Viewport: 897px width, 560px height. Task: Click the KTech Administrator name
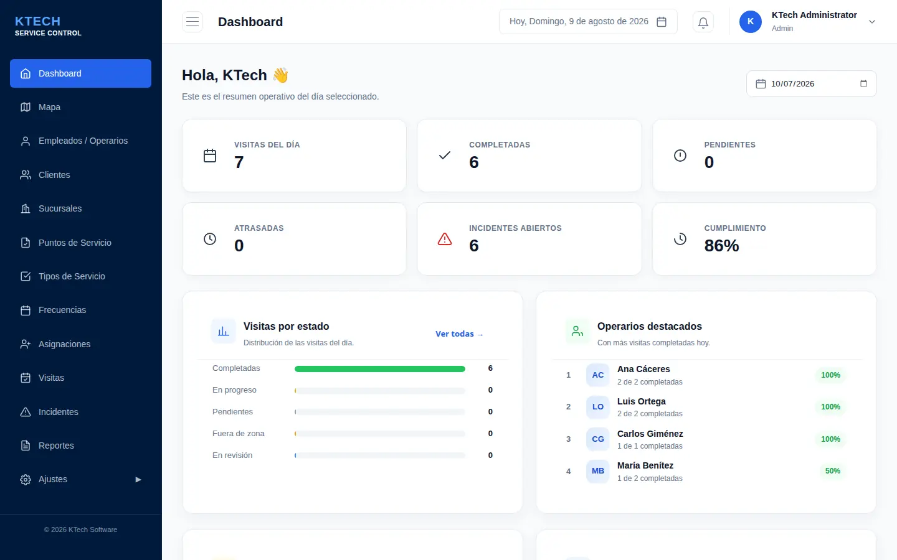tap(814, 15)
